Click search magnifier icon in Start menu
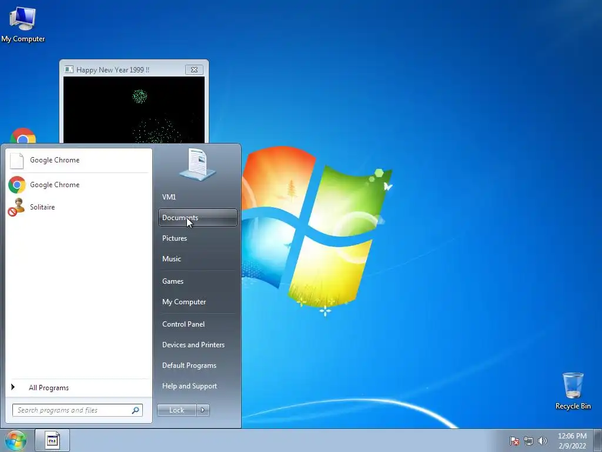 (135, 410)
